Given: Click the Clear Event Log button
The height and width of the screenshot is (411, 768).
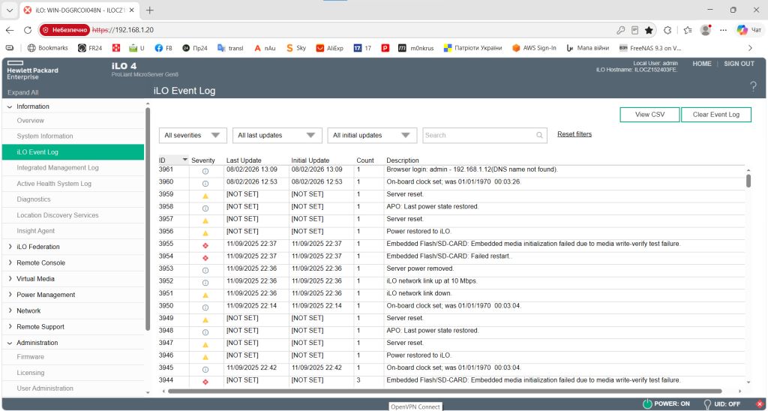Looking at the screenshot, I should point(715,115).
